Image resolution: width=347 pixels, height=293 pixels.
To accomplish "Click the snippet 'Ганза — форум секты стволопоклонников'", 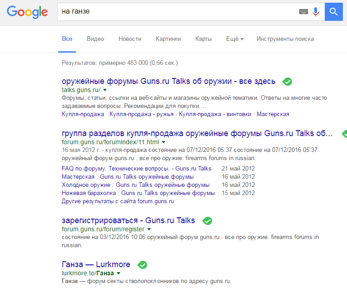I will pyautogui.click(x=147, y=281).
